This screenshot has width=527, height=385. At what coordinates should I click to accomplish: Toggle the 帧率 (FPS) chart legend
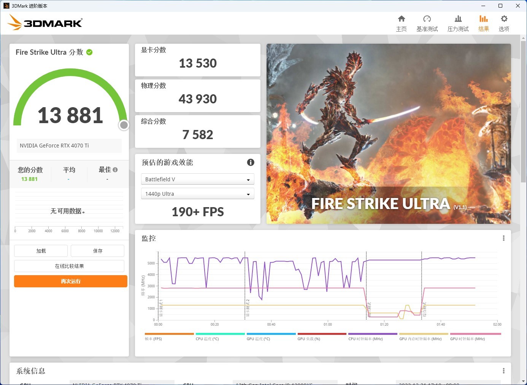[154, 338]
